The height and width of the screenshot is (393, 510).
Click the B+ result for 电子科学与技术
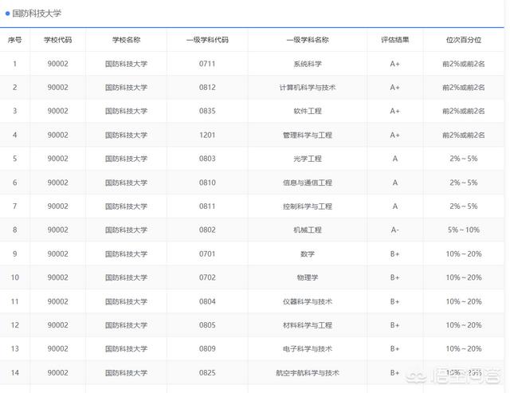395,348
